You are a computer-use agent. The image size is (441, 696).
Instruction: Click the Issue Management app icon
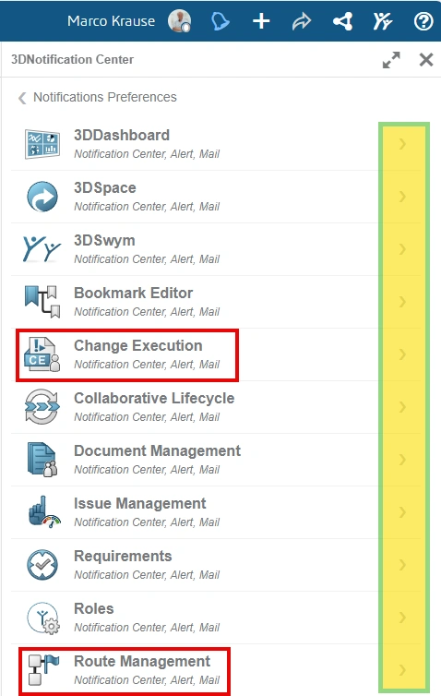click(x=43, y=511)
